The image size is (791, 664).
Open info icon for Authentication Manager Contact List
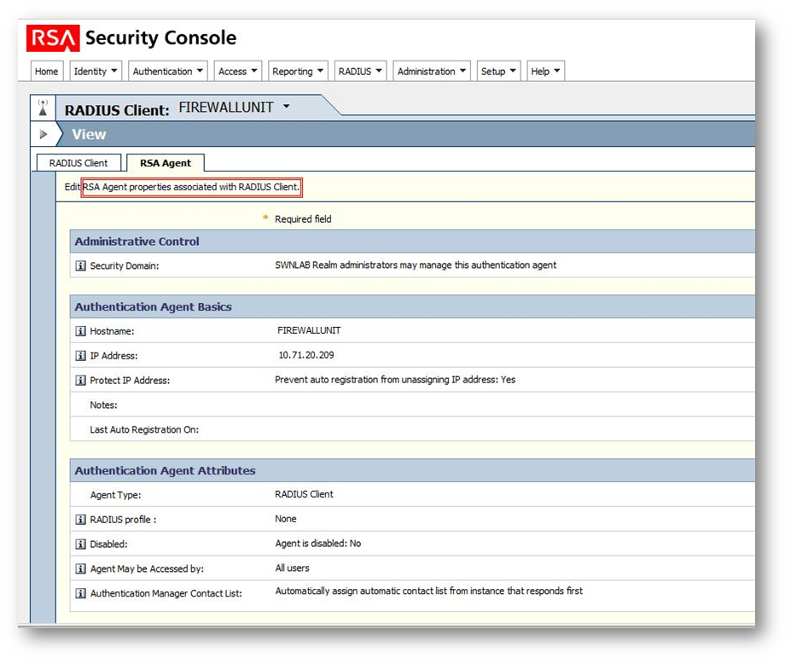(x=80, y=593)
